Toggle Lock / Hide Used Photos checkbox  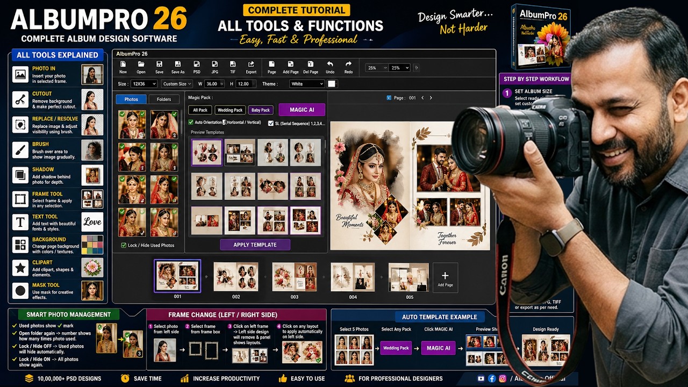click(x=124, y=245)
